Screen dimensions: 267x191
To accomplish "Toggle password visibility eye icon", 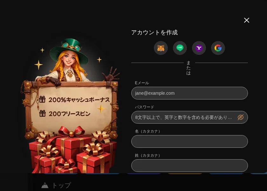I will (240, 117).
